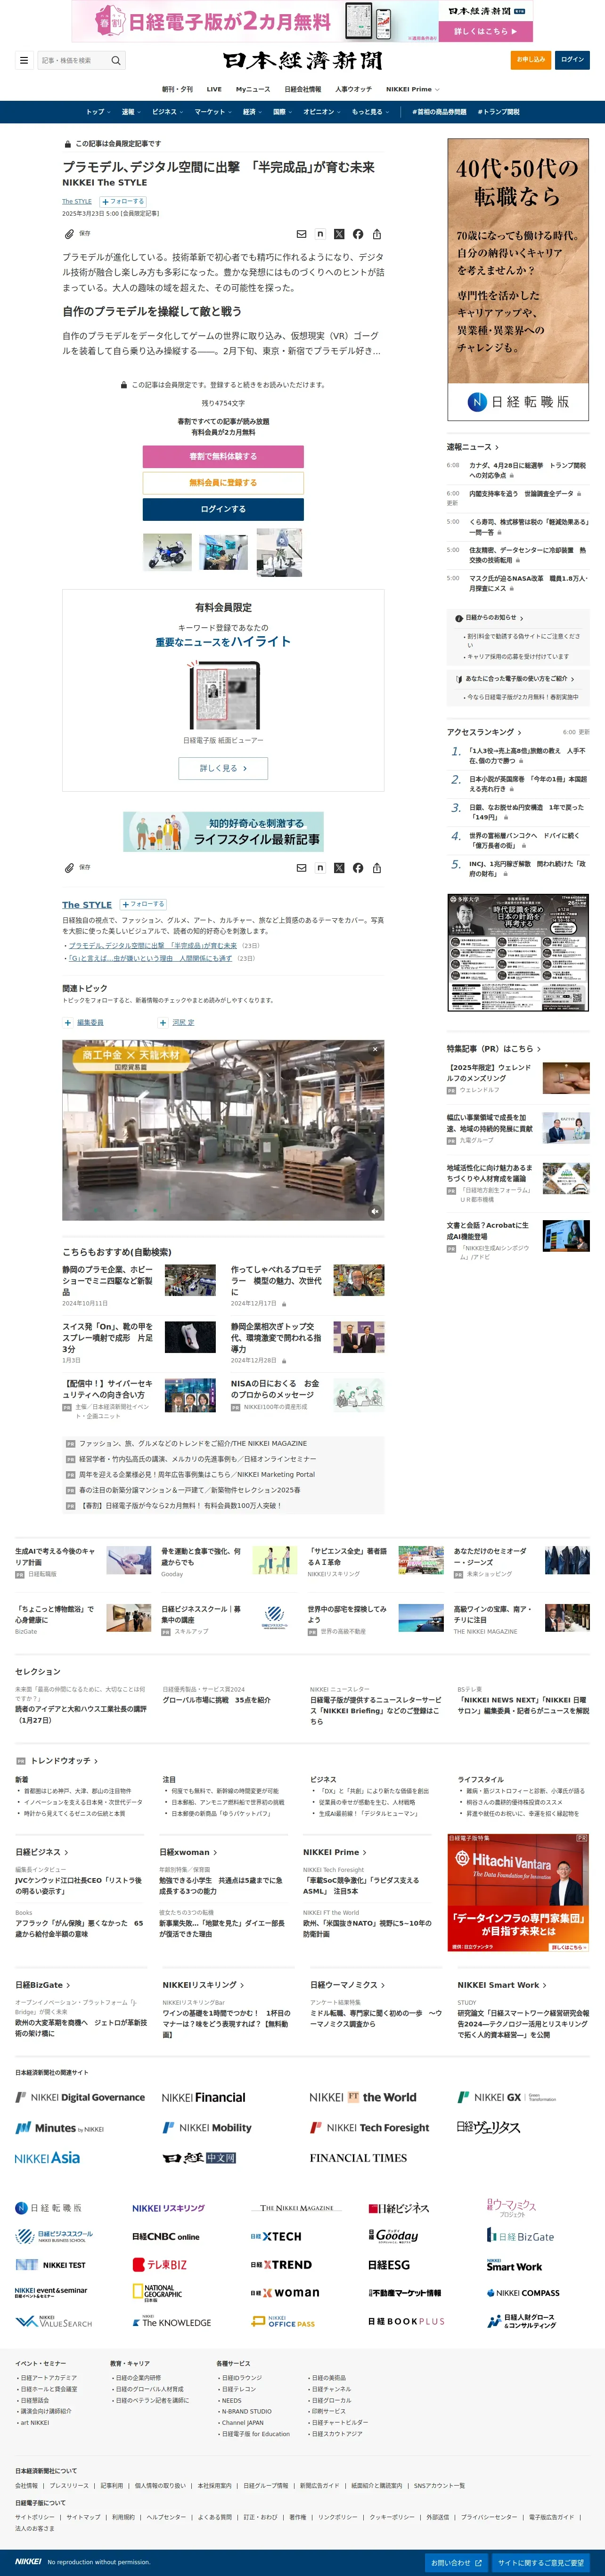This screenshot has height=2576, width=605.
Task: Click the X icon in the share row above The STYLE section
Action: [x=339, y=868]
